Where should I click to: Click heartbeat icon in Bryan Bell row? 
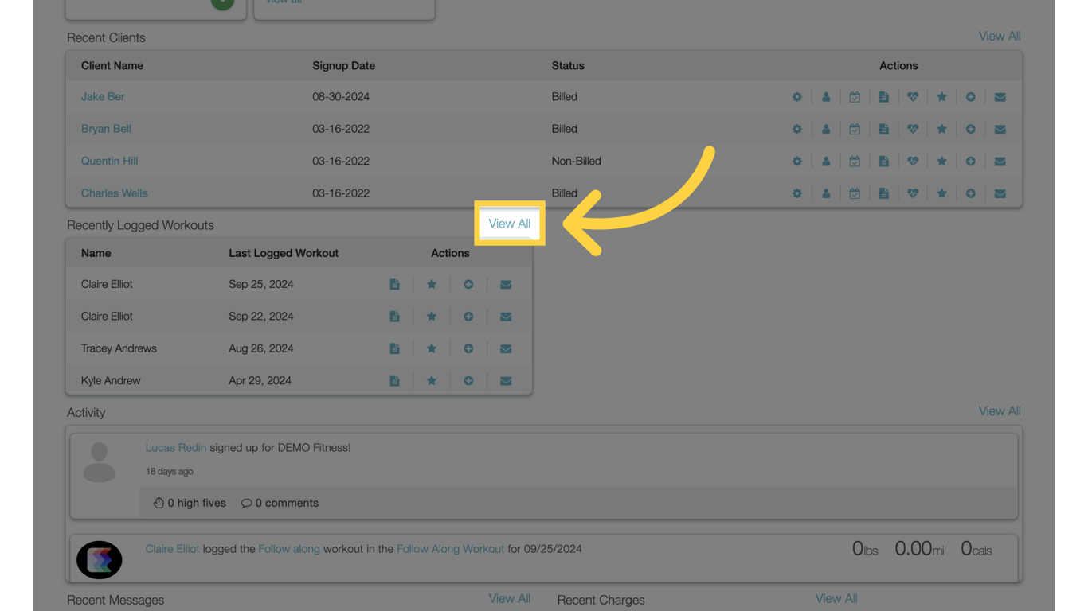[x=913, y=129]
